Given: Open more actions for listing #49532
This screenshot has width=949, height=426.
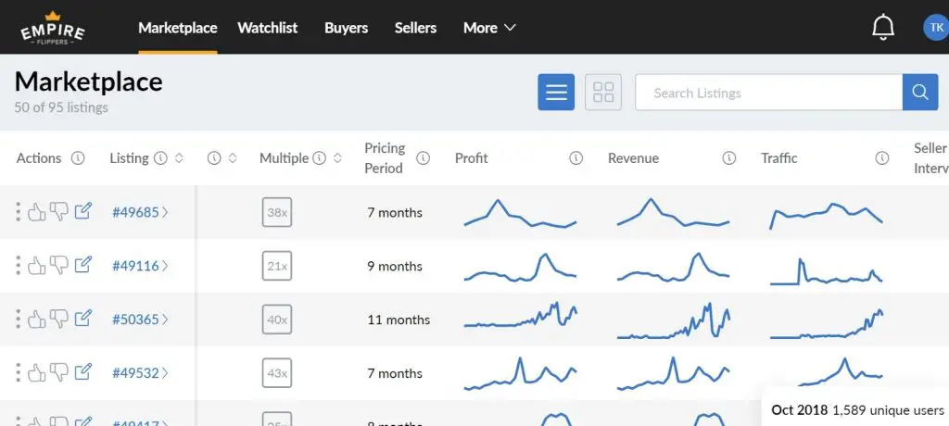Looking at the screenshot, I should (19, 372).
